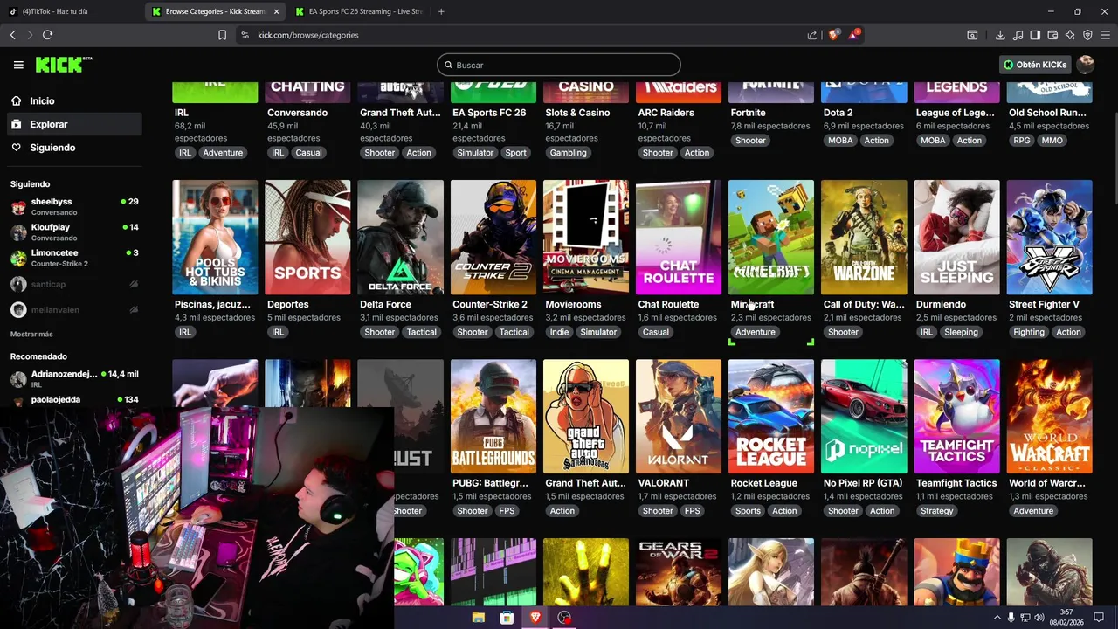The height and width of the screenshot is (629, 1118).
Task: Open the Downloads icon in the toolbar
Action: click(1000, 35)
